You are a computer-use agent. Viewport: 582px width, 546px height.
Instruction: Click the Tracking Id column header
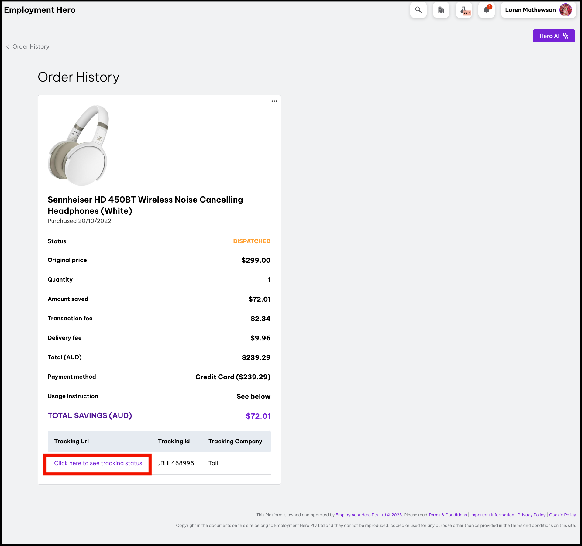tap(174, 441)
